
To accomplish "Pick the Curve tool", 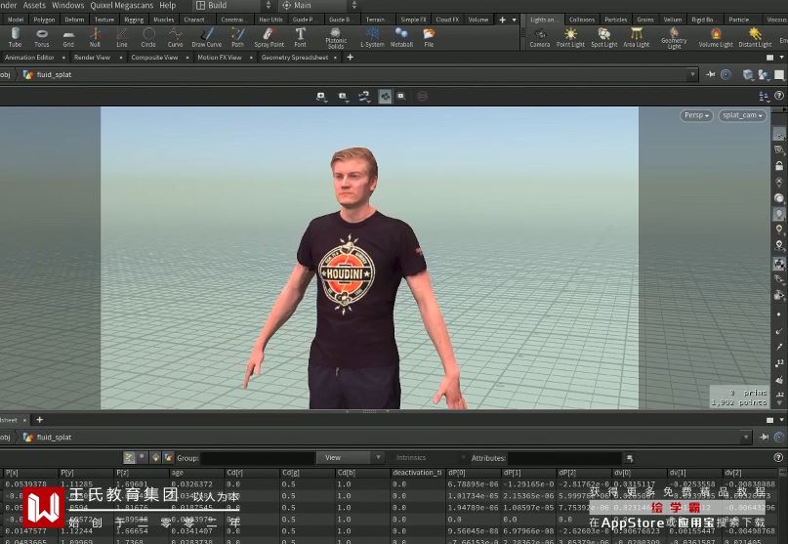I will click(x=175, y=38).
